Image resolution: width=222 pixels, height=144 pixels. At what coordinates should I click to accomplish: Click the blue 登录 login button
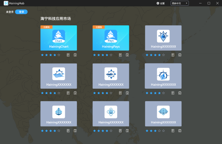click(x=21, y=12)
